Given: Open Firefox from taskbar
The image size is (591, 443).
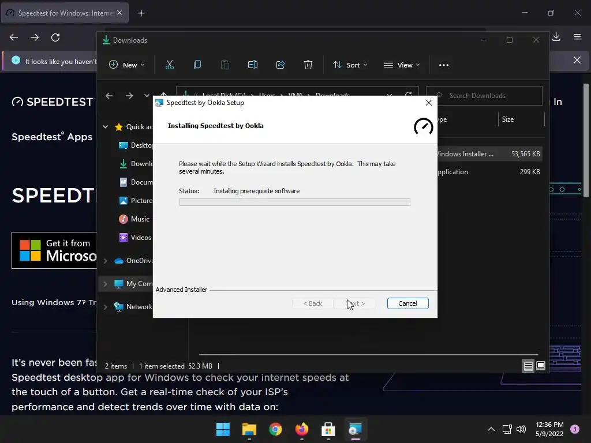Looking at the screenshot, I should [302, 429].
